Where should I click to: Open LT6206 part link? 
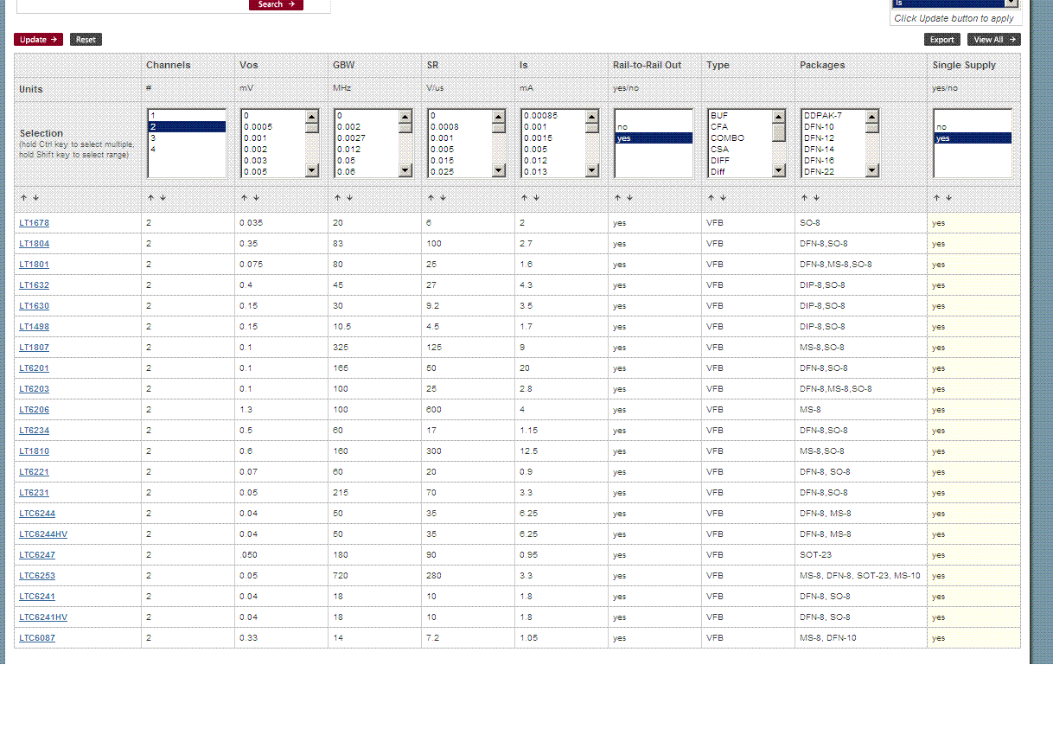click(x=35, y=410)
